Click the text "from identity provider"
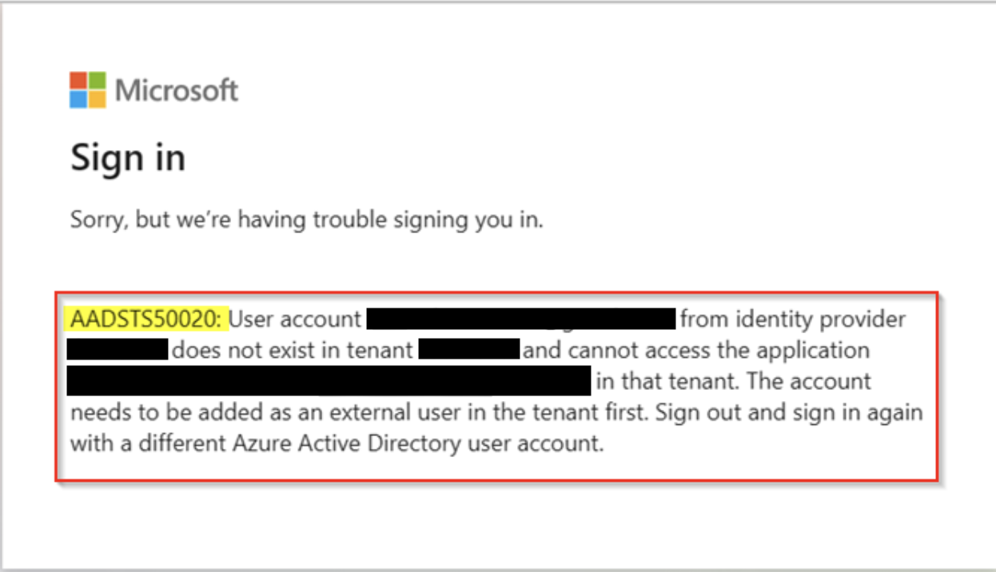This screenshot has height=572, width=996. pyautogui.click(x=792, y=320)
